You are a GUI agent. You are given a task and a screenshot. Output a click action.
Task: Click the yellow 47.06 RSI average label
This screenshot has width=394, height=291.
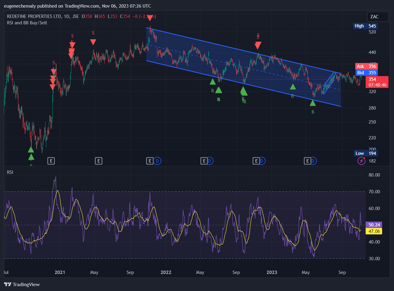(x=374, y=231)
